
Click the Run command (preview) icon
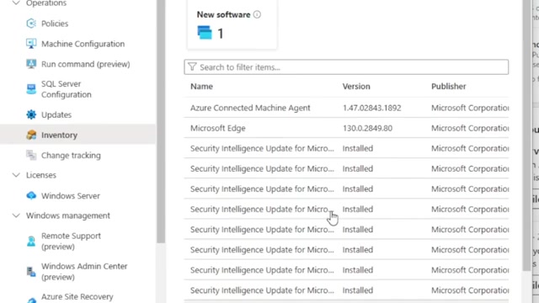coord(31,64)
